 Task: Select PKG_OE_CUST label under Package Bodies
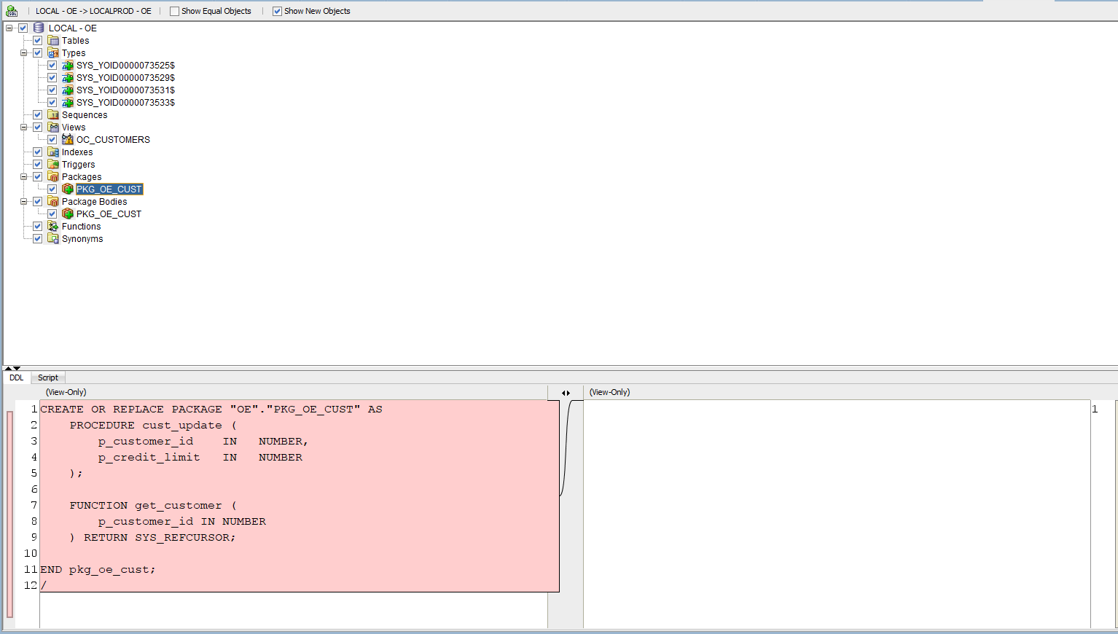coord(109,214)
